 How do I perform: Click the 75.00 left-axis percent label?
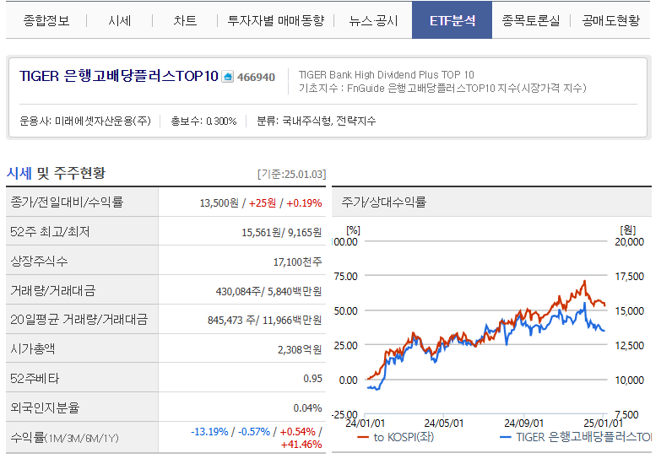pos(345,276)
